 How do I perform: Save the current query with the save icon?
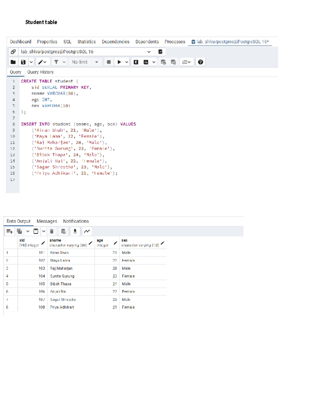23,62
